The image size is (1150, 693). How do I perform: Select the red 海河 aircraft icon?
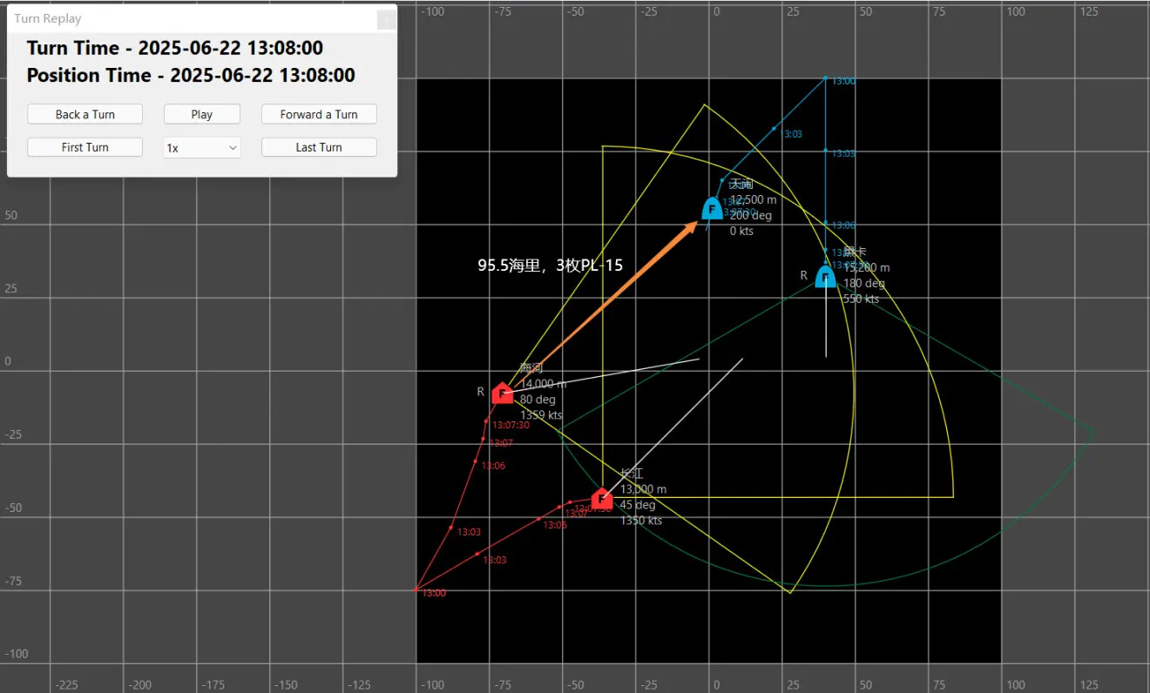click(502, 394)
